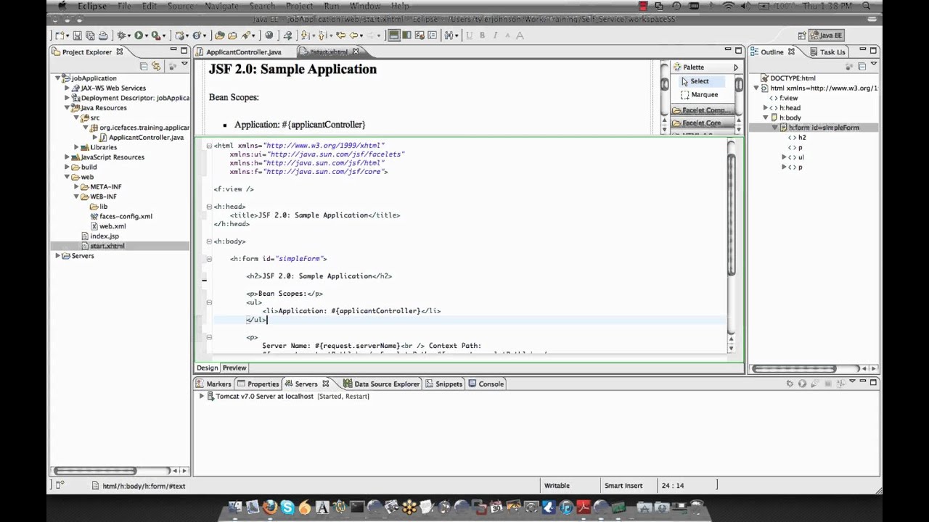This screenshot has height=522, width=929.
Task: Open the Project menu
Action: click(299, 6)
